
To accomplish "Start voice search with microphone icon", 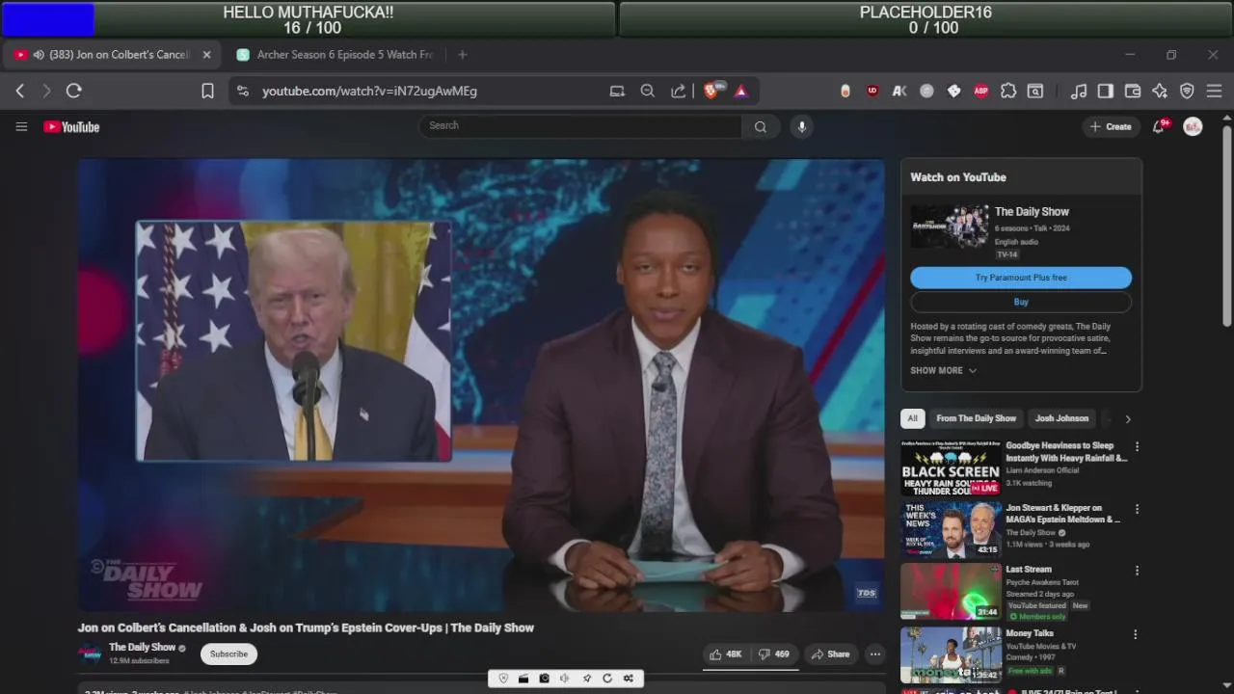I will pos(800,126).
